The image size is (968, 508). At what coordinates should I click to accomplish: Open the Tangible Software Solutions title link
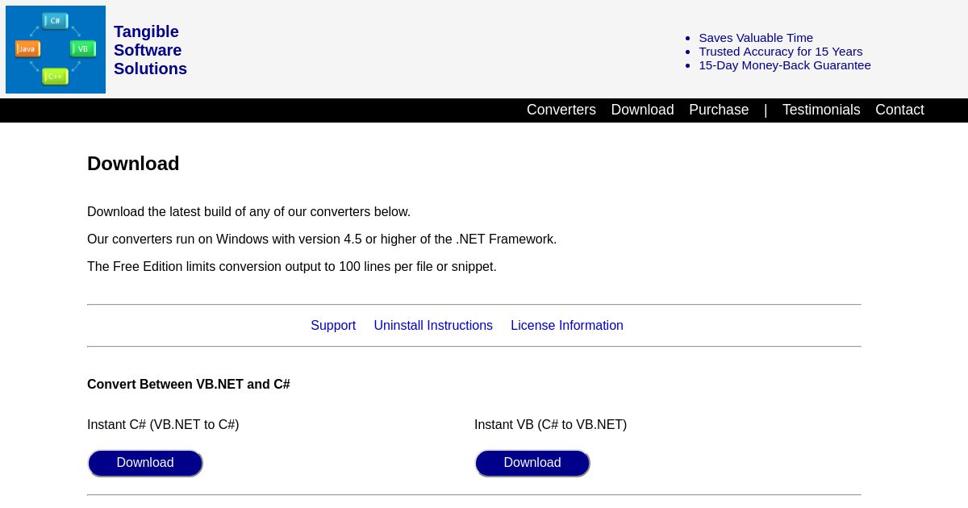150,50
